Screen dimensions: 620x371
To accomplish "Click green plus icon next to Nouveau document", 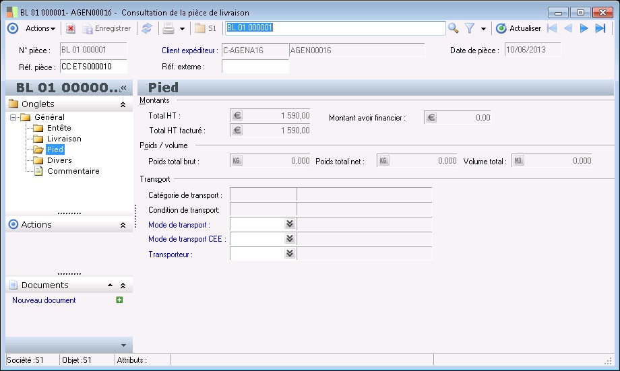I will tap(119, 300).
